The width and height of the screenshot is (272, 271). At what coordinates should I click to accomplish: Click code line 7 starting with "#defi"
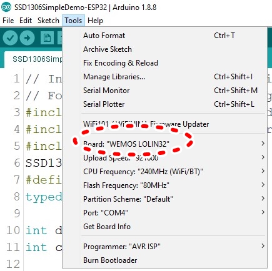tap(44, 180)
